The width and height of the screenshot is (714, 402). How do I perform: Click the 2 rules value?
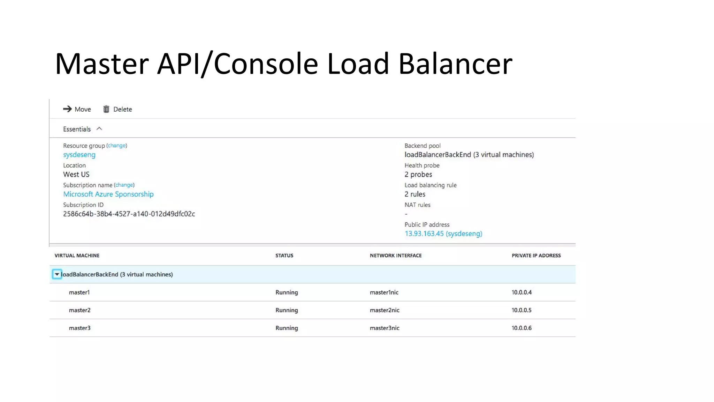tap(415, 194)
